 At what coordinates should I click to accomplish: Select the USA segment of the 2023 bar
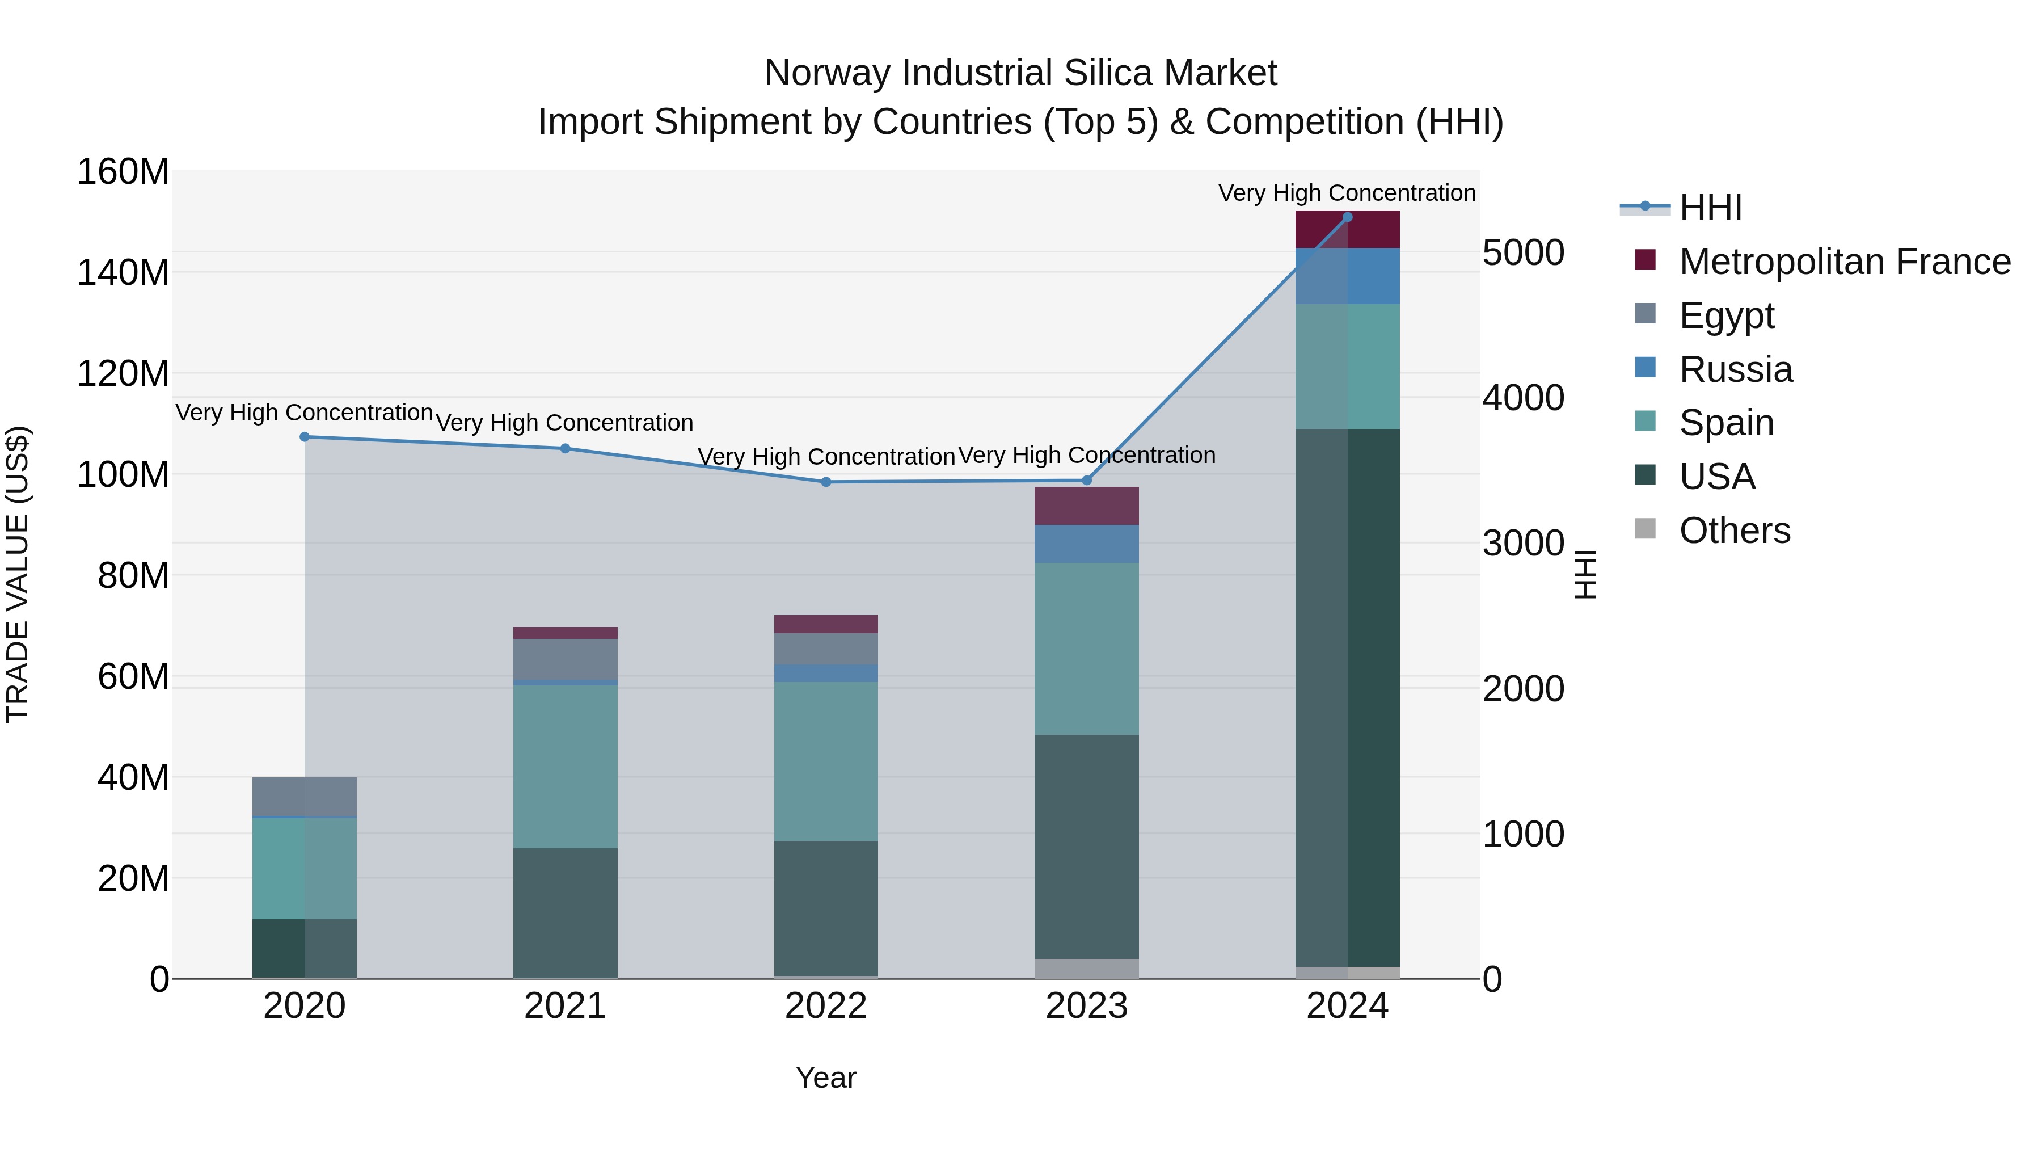pyautogui.click(x=1087, y=847)
